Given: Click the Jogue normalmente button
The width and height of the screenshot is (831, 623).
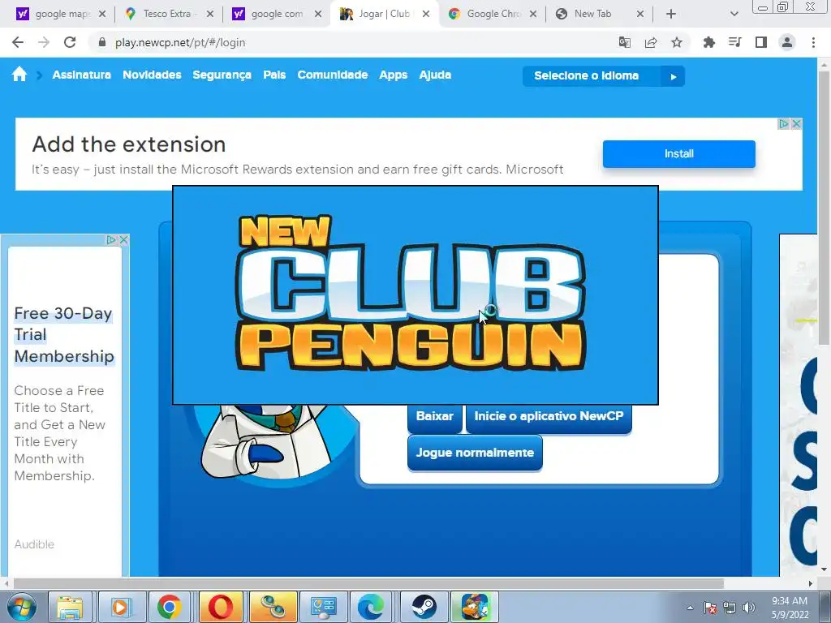Looking at the screenshot, I should 475,453.
